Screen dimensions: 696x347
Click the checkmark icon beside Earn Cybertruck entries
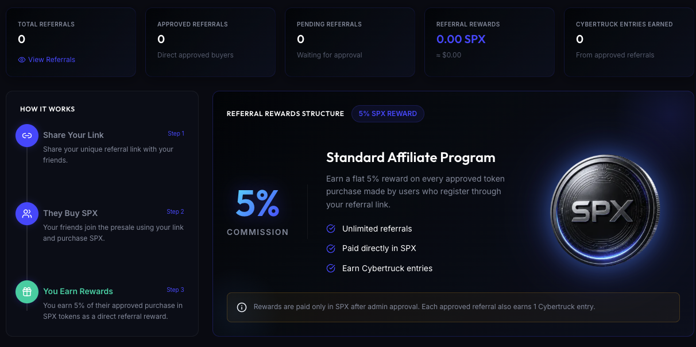[331, 268]
